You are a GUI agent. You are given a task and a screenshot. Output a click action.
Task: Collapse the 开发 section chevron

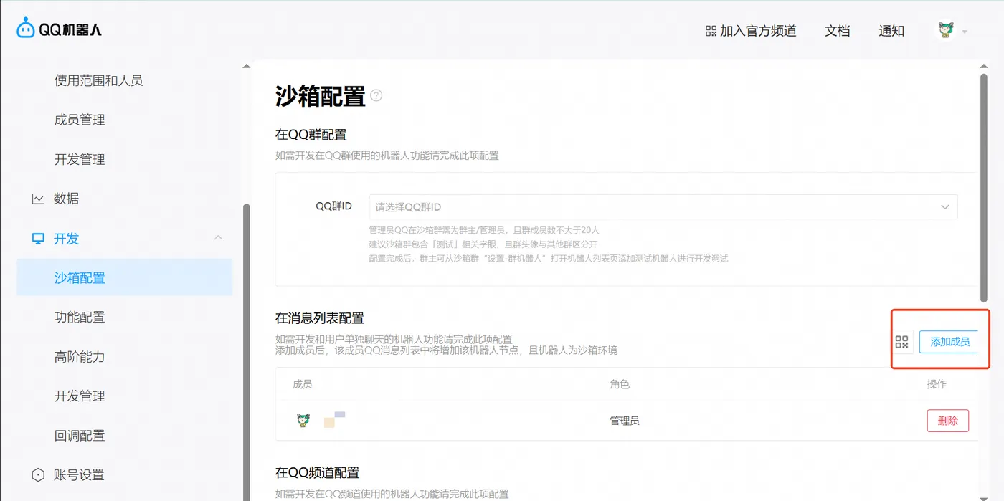coord(219,238)
